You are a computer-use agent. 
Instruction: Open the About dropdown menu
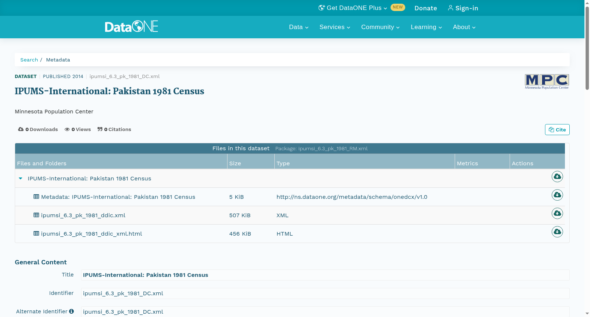click(464, 27)
